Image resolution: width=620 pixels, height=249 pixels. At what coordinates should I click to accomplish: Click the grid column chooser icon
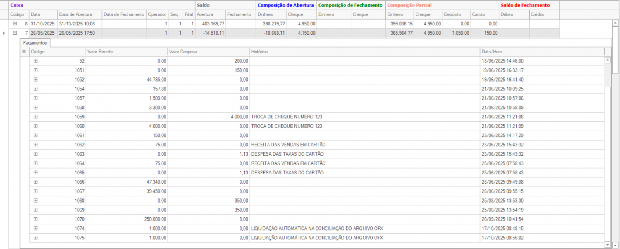24,52
